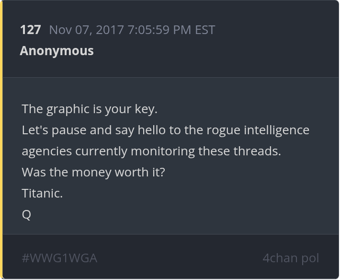The width and height of the screenshot is (340, 280).
Task: Select the Anonymous author name
Action: click(57, 51)
